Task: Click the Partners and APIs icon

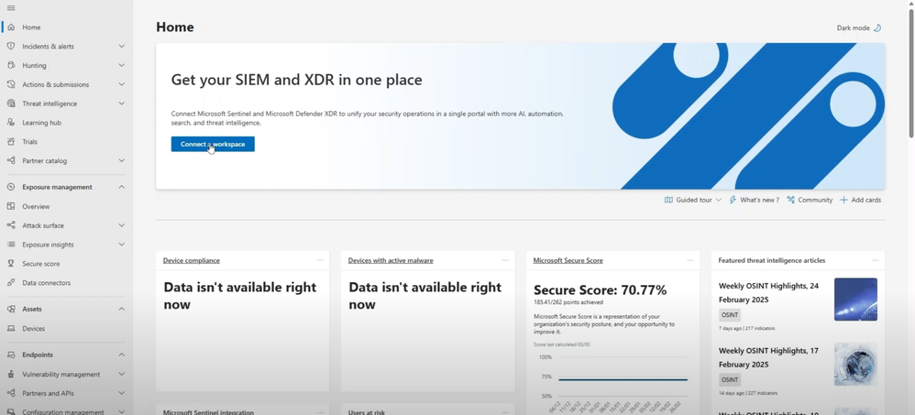Action: click(x=10, y=393)
